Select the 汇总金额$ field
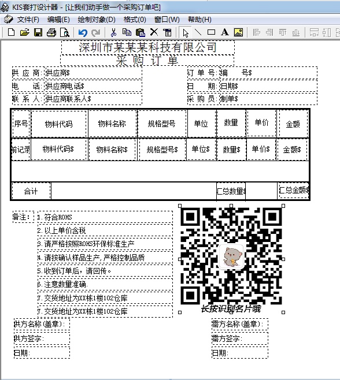This screenshot has height=380, width=340. [294, 190]
